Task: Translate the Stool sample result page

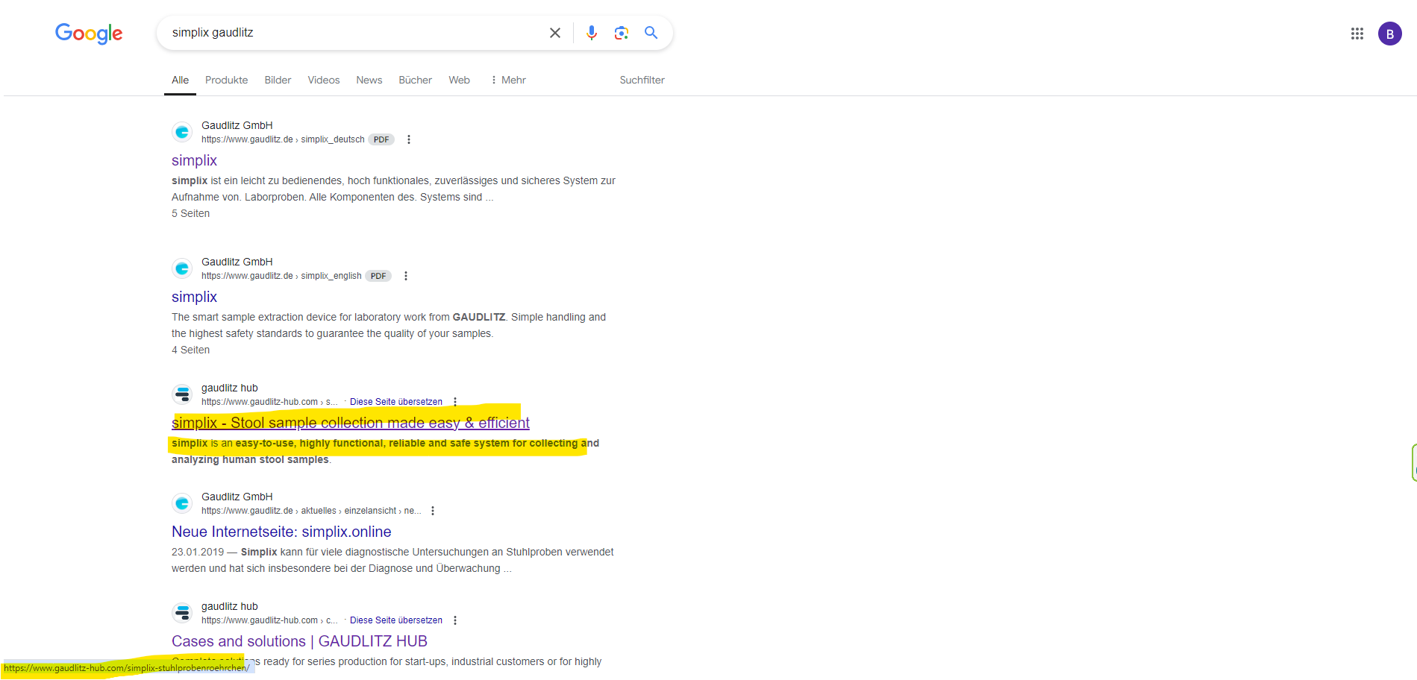Action: [396, 402]
